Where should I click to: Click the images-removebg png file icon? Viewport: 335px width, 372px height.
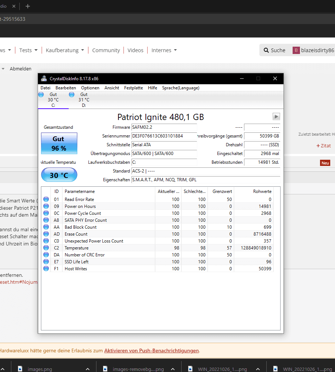[105, 369]
